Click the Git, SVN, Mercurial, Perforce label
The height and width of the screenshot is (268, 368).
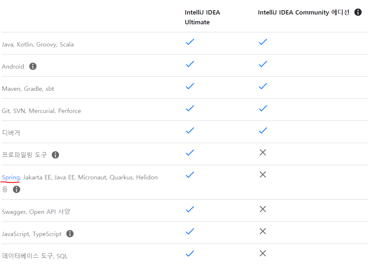[41, 111]
